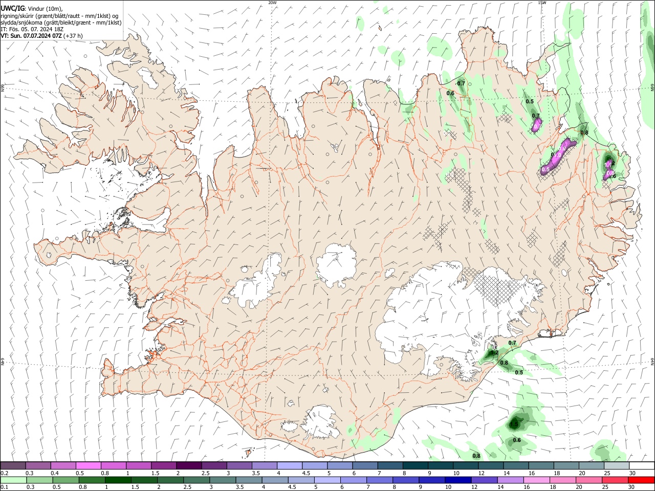Image resolution: width=655 pixels, height=491 pixels.
Task: Click the pale grey swatch at 25 in the upper legend row
Action: point(617,465)
